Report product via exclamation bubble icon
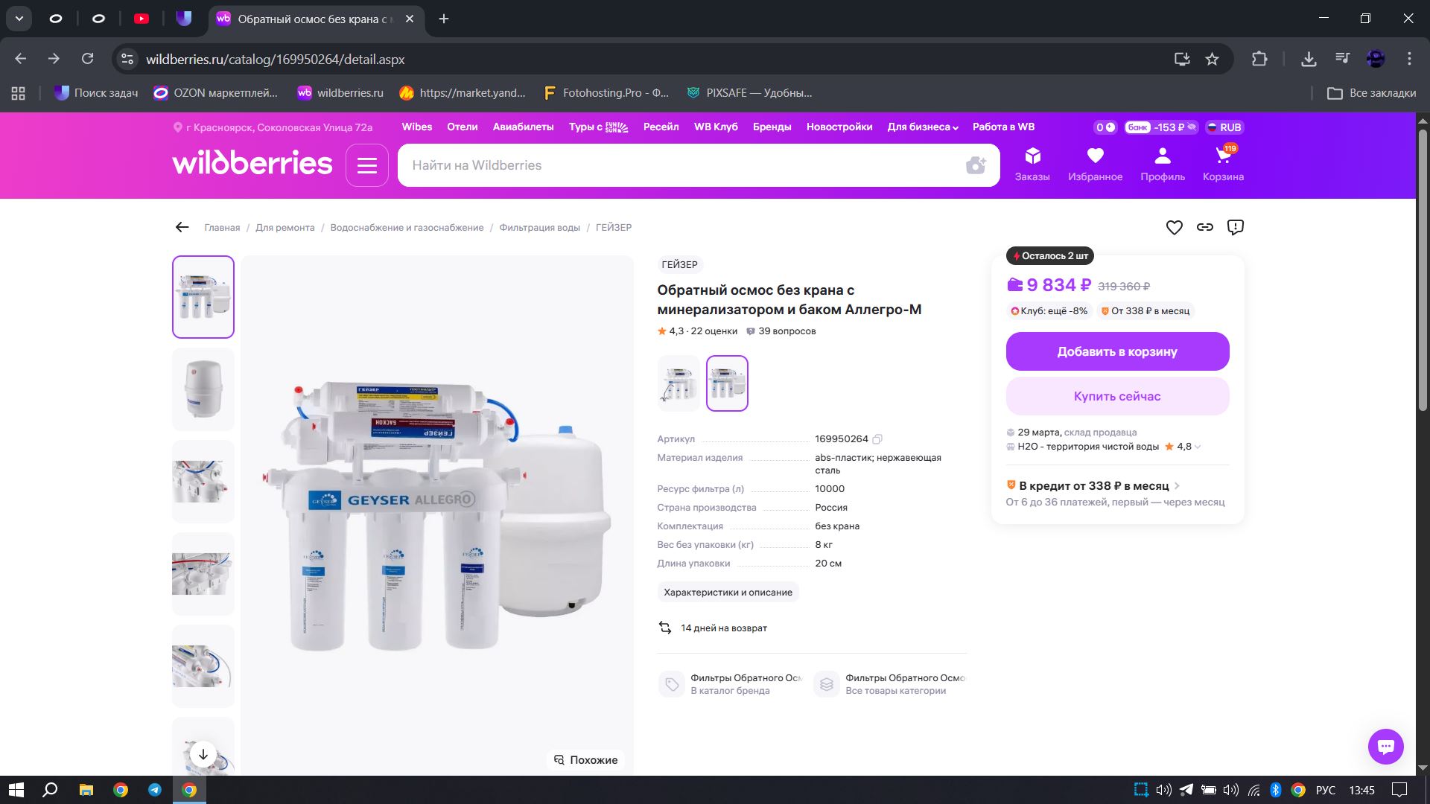This screenshot has height=804, width=1430. (x=1235, y=227)
